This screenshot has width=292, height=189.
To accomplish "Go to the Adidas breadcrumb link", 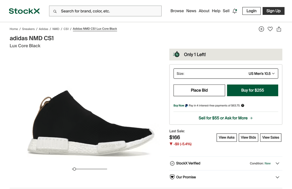I will tap(43, 29).
